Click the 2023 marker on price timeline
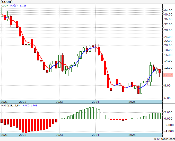 59,102
